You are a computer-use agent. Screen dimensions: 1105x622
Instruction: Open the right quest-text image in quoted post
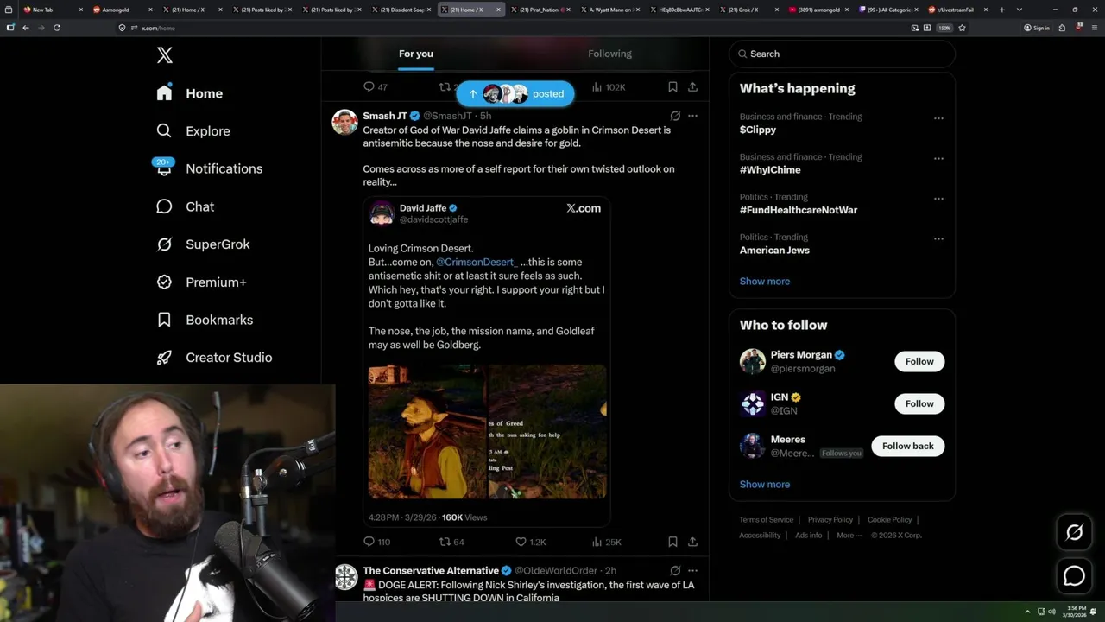click(x=547, y=432)
